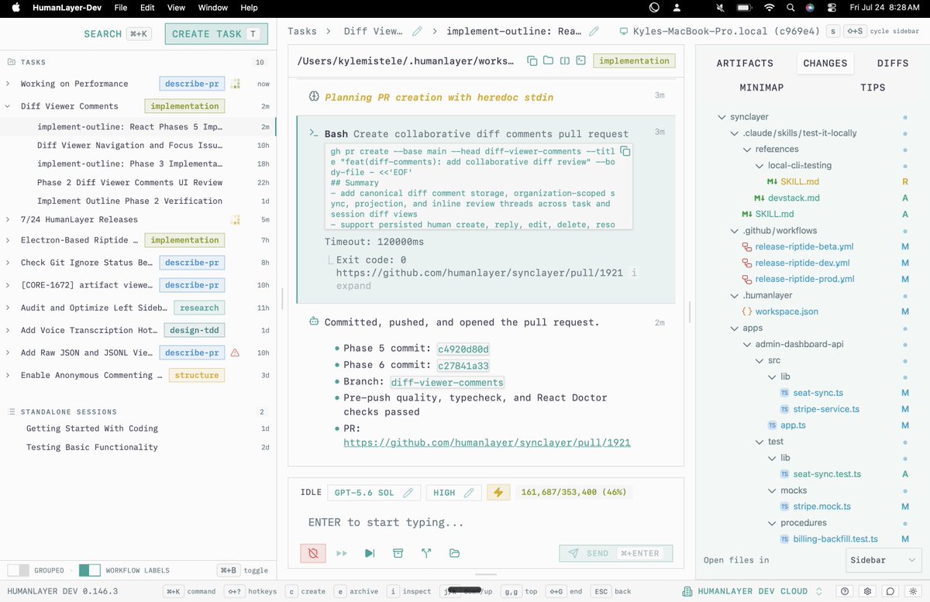
Task: Edit the implement-outline session title pencil
Action: pyautogui.click(x=594, y=32)
